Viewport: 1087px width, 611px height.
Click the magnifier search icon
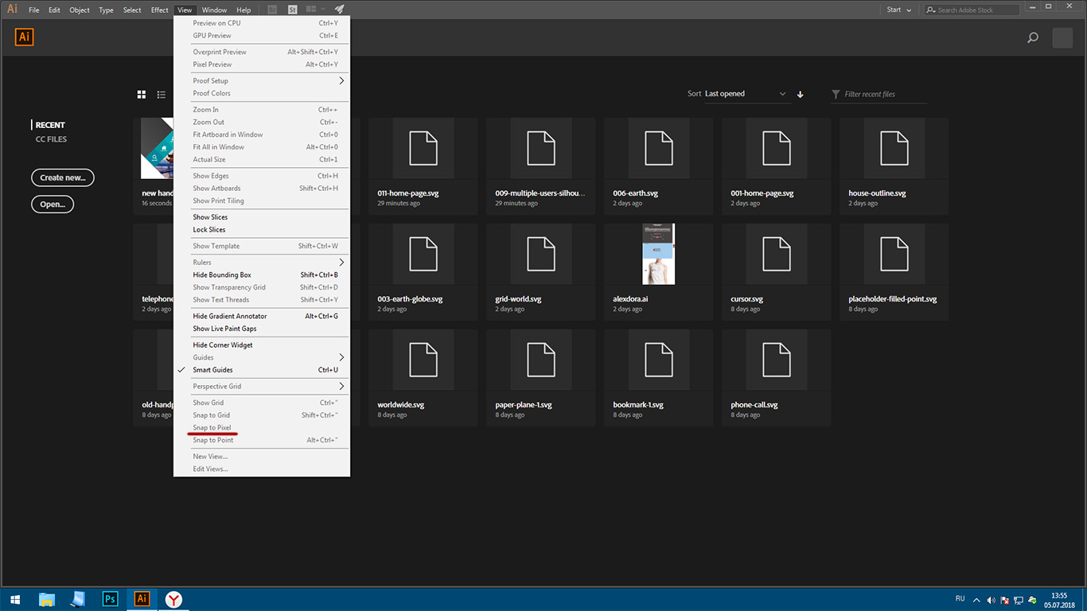[x=1033, y=37]
